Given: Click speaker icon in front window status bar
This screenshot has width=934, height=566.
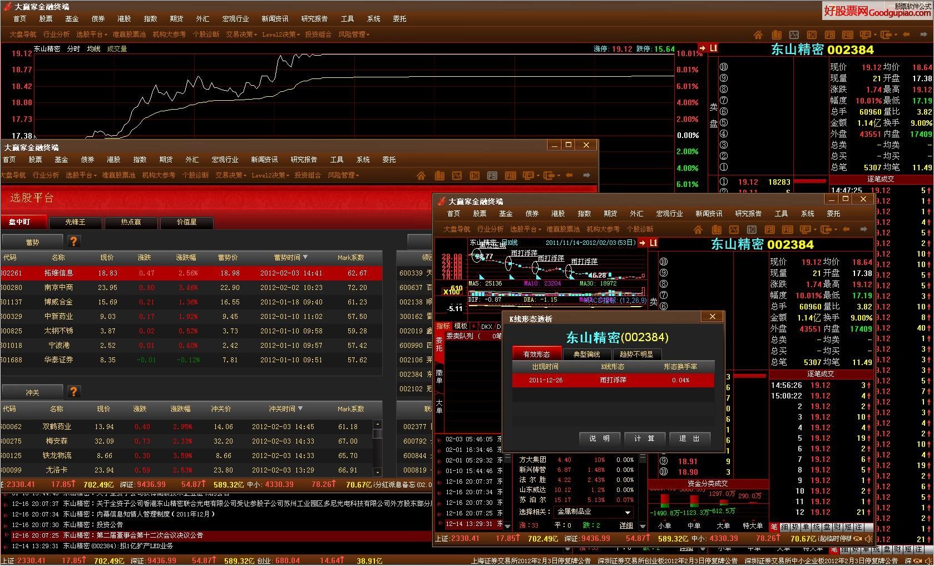Looking at the screenshot, I should (869, 539).
